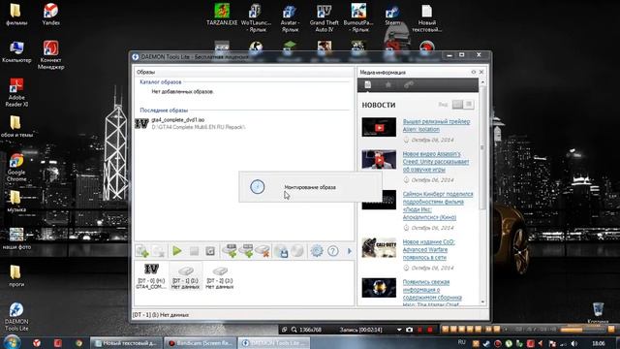The image size is (620, 349).
Task: Select gta4_complete_dvd1.iso in recent images
Action: 191,123
